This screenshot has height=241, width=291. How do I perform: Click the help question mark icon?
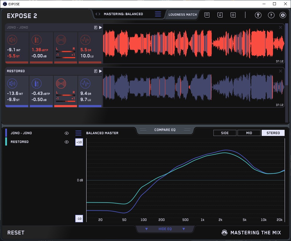271,15
